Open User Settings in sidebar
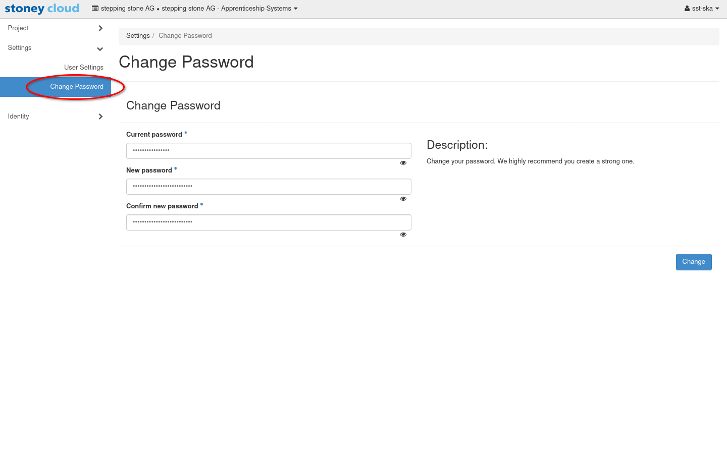The width and height of the screenshot is (727, 454). pos(84,68)
